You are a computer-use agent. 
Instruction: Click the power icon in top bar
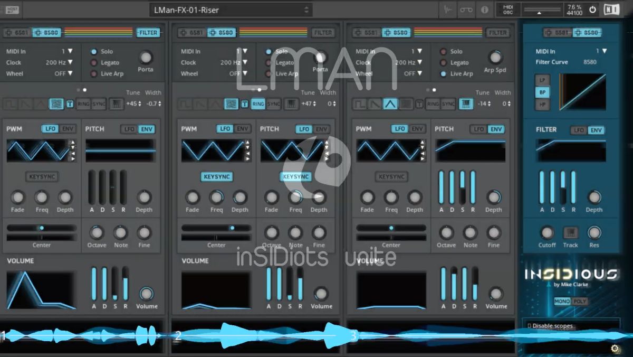click(592, 10)
